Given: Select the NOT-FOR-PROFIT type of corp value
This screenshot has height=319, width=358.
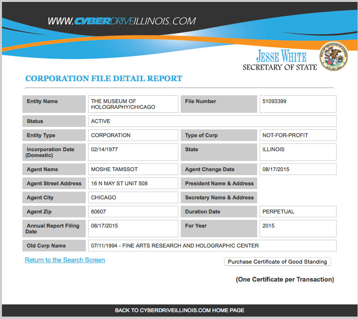Looking at the screenshot, I should point(298,135).
